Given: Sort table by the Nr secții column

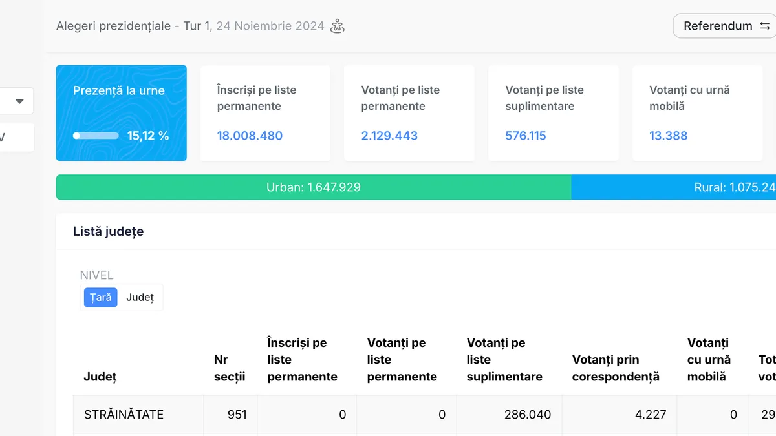Looking at the screenshot, I should 230,368.
